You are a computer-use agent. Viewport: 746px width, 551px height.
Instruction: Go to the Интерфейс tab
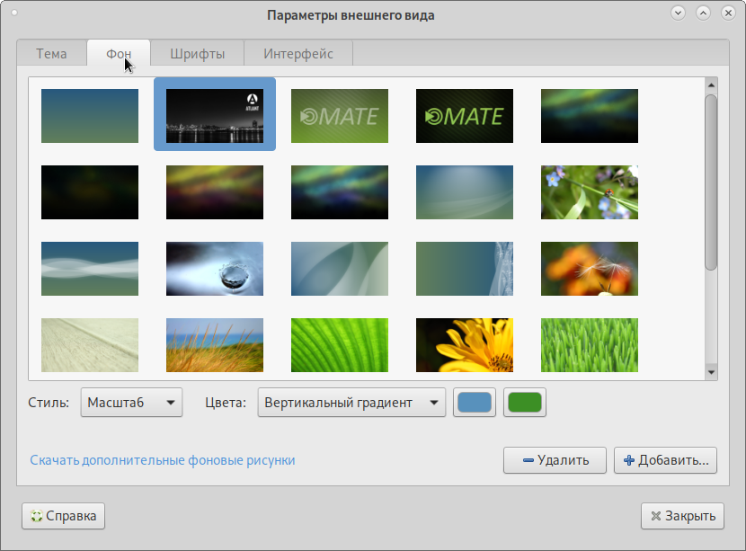pos(298,54)
